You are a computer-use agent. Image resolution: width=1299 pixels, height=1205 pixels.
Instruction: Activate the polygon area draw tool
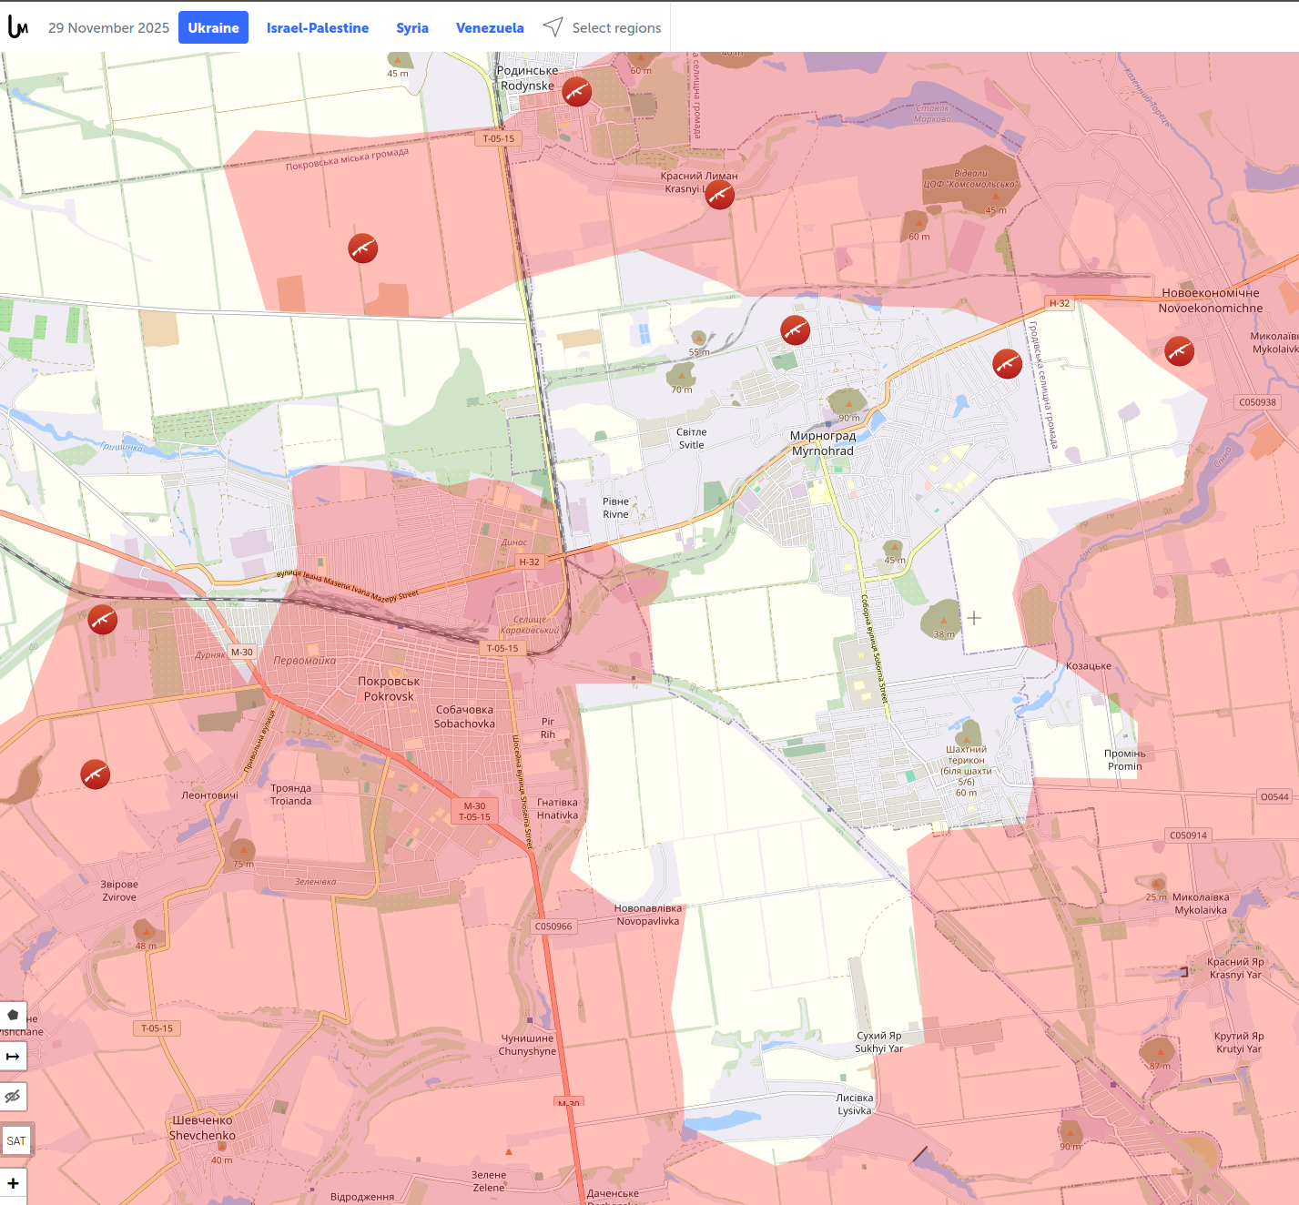click(13, 1014)
